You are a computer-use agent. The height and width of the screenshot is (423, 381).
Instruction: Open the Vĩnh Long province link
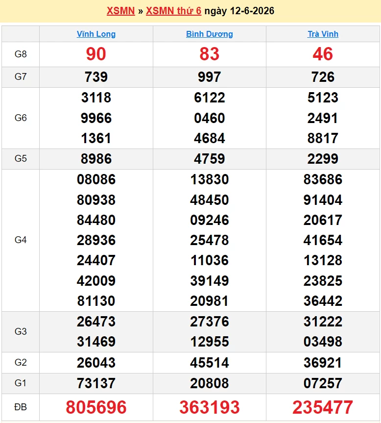pos(96,34)
